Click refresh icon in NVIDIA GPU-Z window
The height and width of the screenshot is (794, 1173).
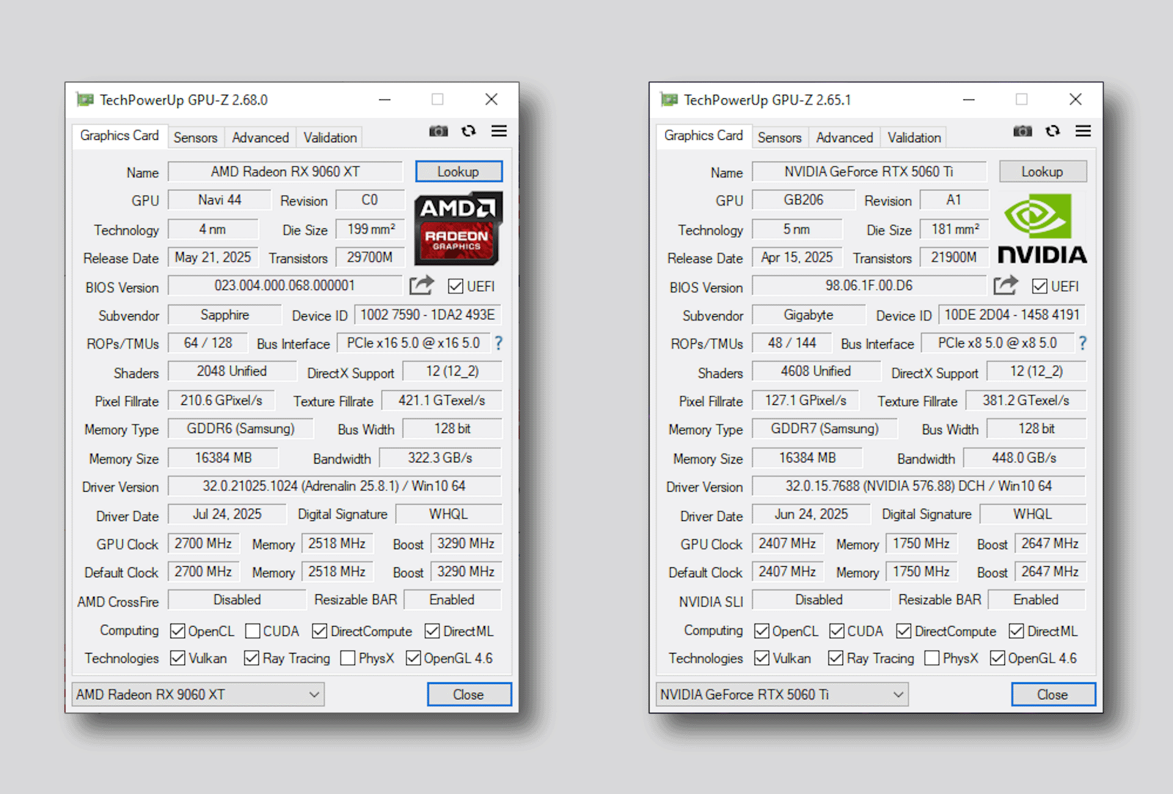[1053, 131]
